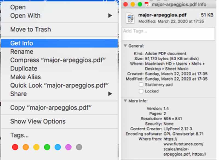Click the Where from flutetunes URL

coord(185,147)
